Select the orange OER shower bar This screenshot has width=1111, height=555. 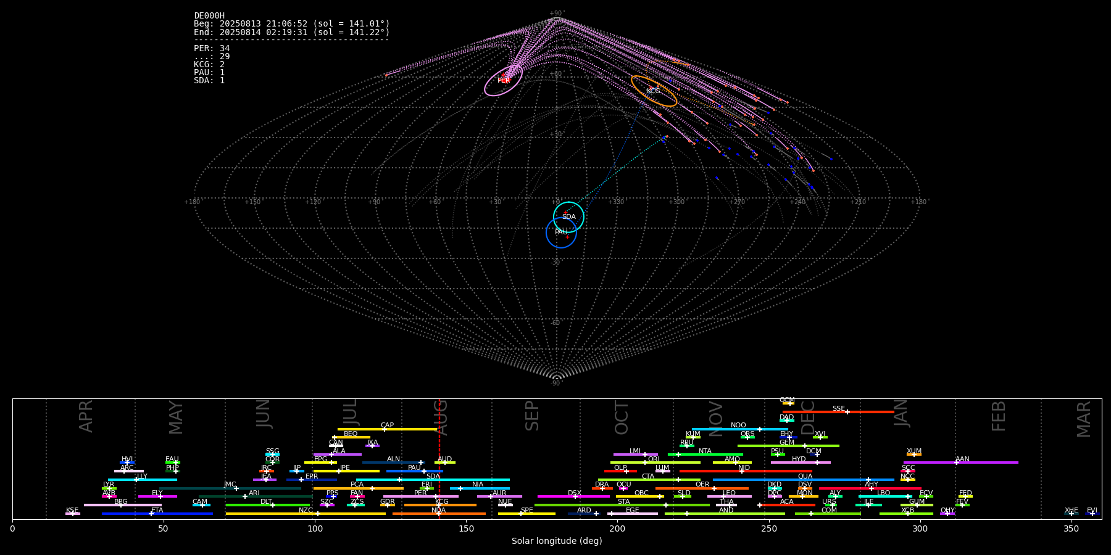click(702, 488)
